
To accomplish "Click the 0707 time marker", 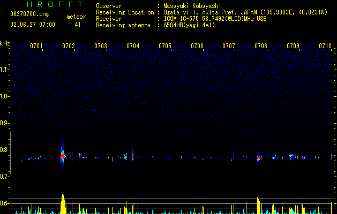I will [229, 46].
